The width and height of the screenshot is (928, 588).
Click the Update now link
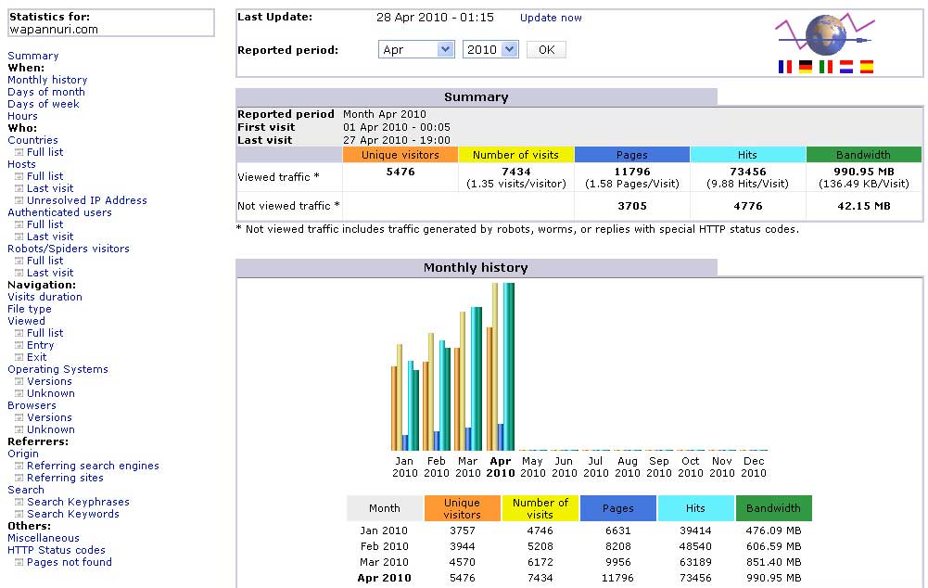pyautogui.click(x=551, y=18)
